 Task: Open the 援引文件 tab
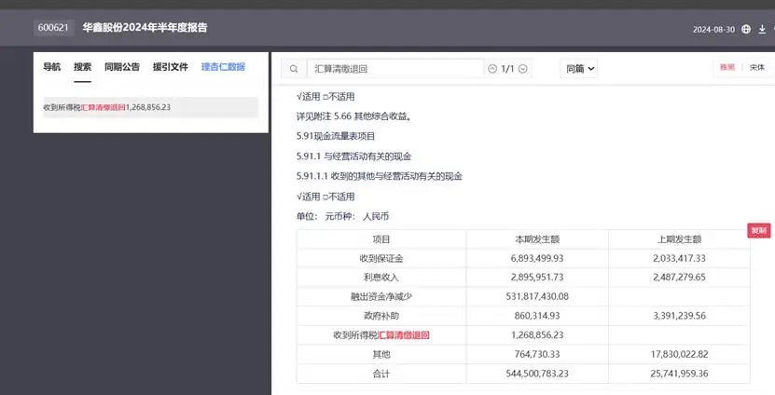pos(171,67)
